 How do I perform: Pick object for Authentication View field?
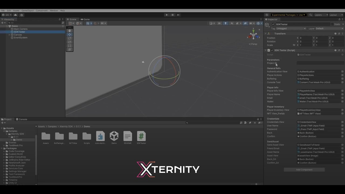pos(342,72)
